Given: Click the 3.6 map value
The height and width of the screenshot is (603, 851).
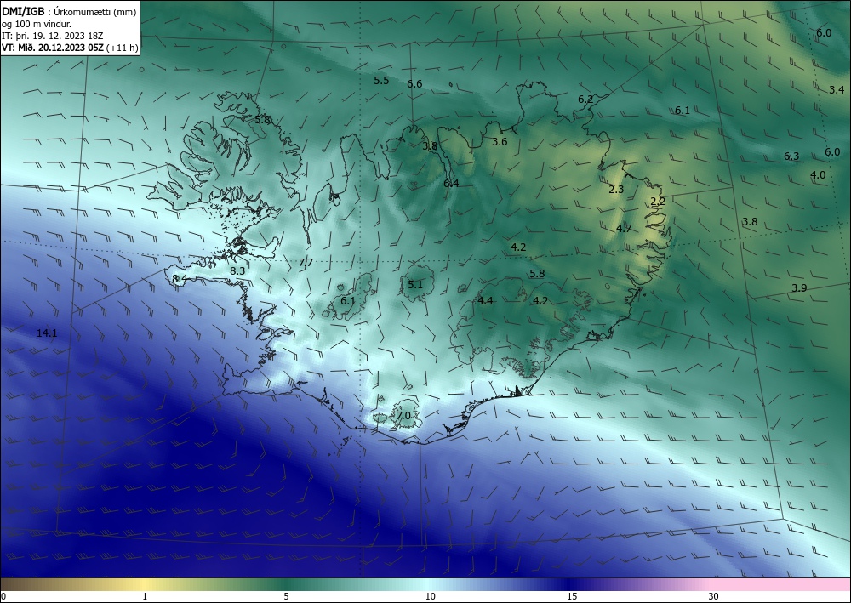Looking at the screenshot, I should pyautogui.click(x=500, y=141).
